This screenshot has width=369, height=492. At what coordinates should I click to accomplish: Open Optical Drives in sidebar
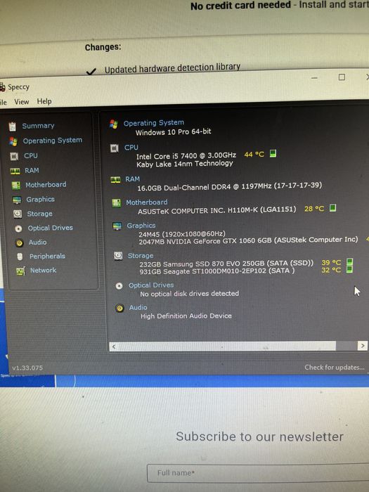[x=50, y=228]
